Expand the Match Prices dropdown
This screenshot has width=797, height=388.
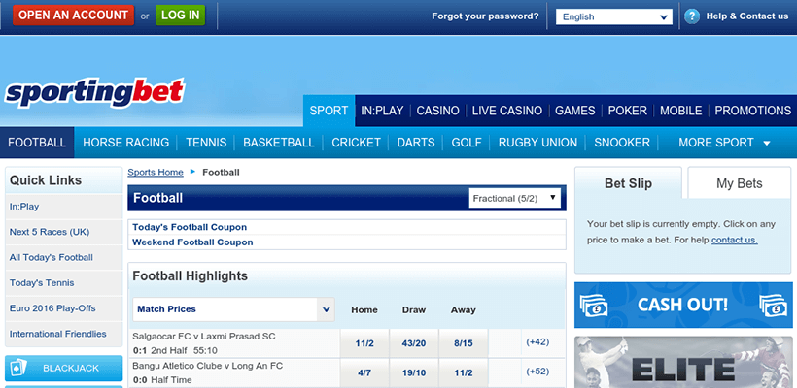point(233,309)
